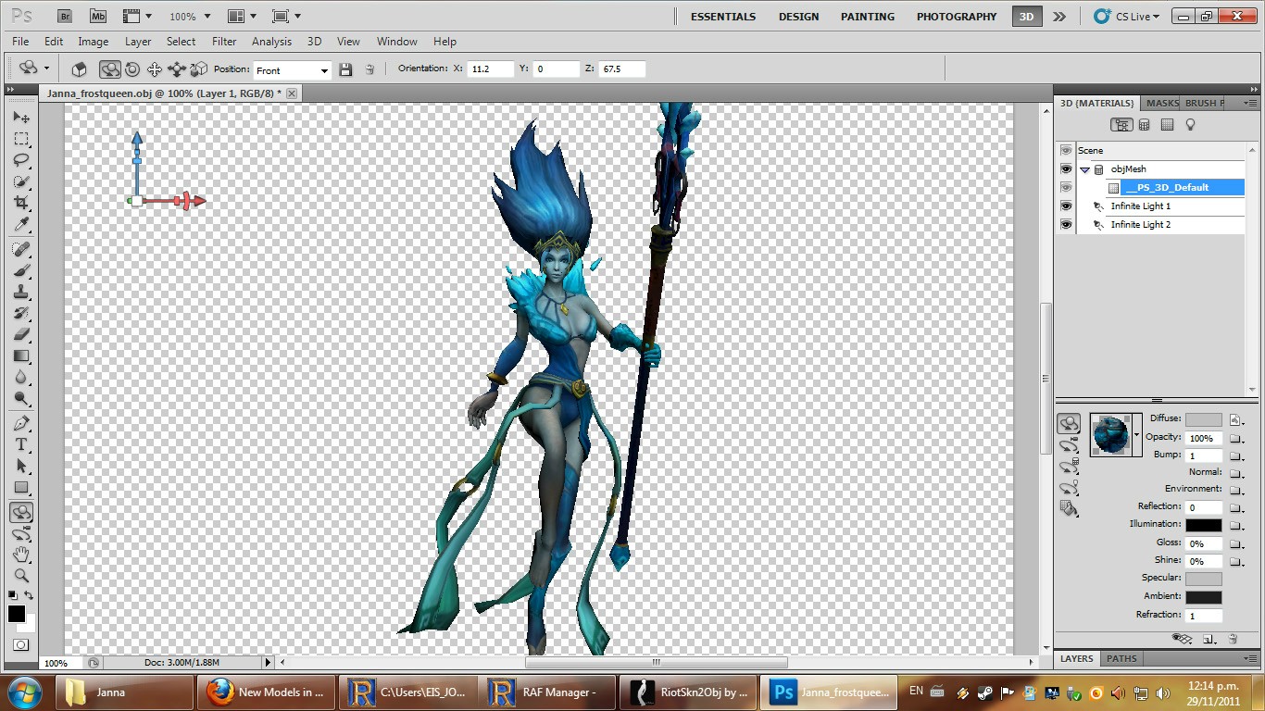Select the Spot Healing Brush tool
The height and width of the screenshot is (711, 1265).
pos(21,249)
